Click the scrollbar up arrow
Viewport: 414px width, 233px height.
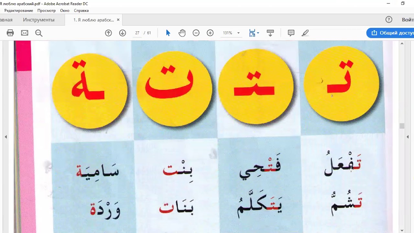pyautogui.click(x=402, y=43)
